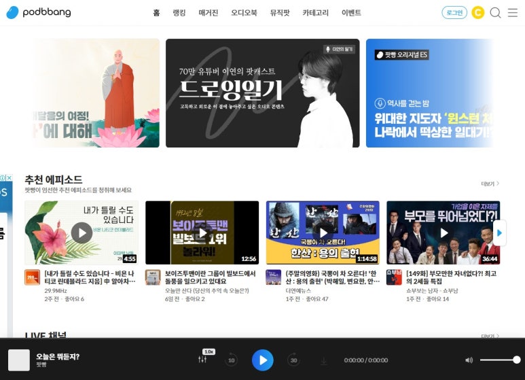
Task: Click the 쇼부남 channel avatar
Action: (394, 277)
